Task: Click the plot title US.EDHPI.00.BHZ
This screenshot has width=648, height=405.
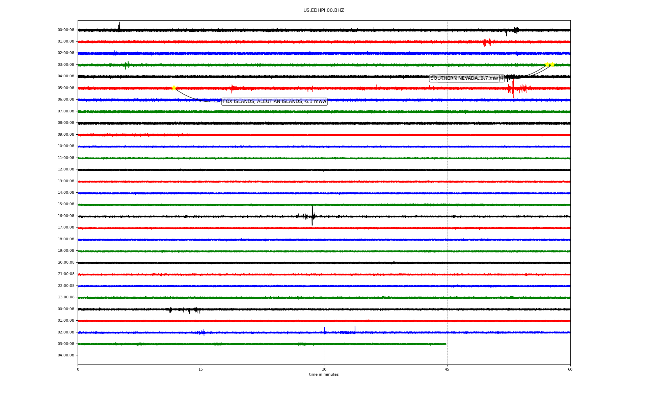Action: click(324, 10)
